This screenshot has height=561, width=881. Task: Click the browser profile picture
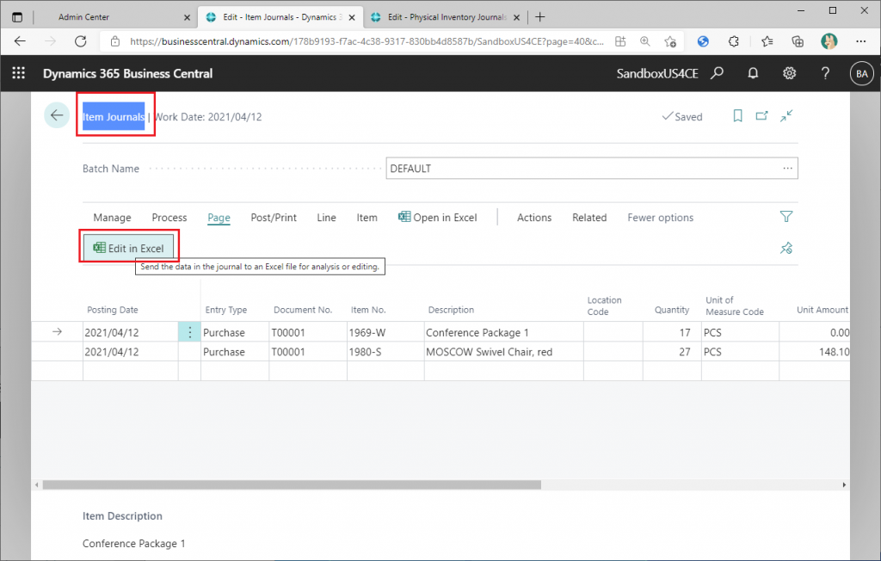point(829,41)
